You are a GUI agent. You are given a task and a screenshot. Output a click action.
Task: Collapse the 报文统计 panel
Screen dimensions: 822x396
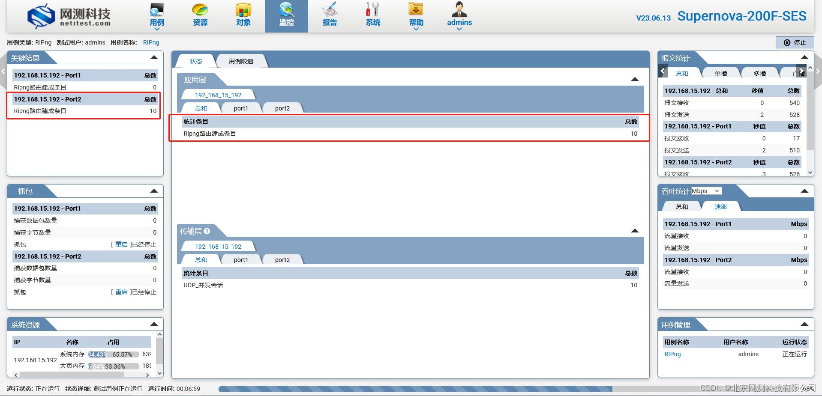tap(804, 57)
